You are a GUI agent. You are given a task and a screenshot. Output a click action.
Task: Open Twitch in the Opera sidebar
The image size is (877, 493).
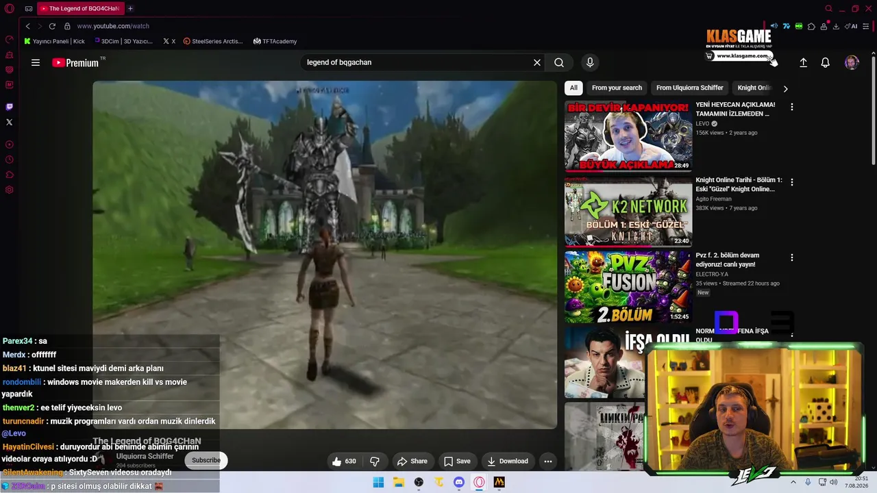[x=9, y=107]
